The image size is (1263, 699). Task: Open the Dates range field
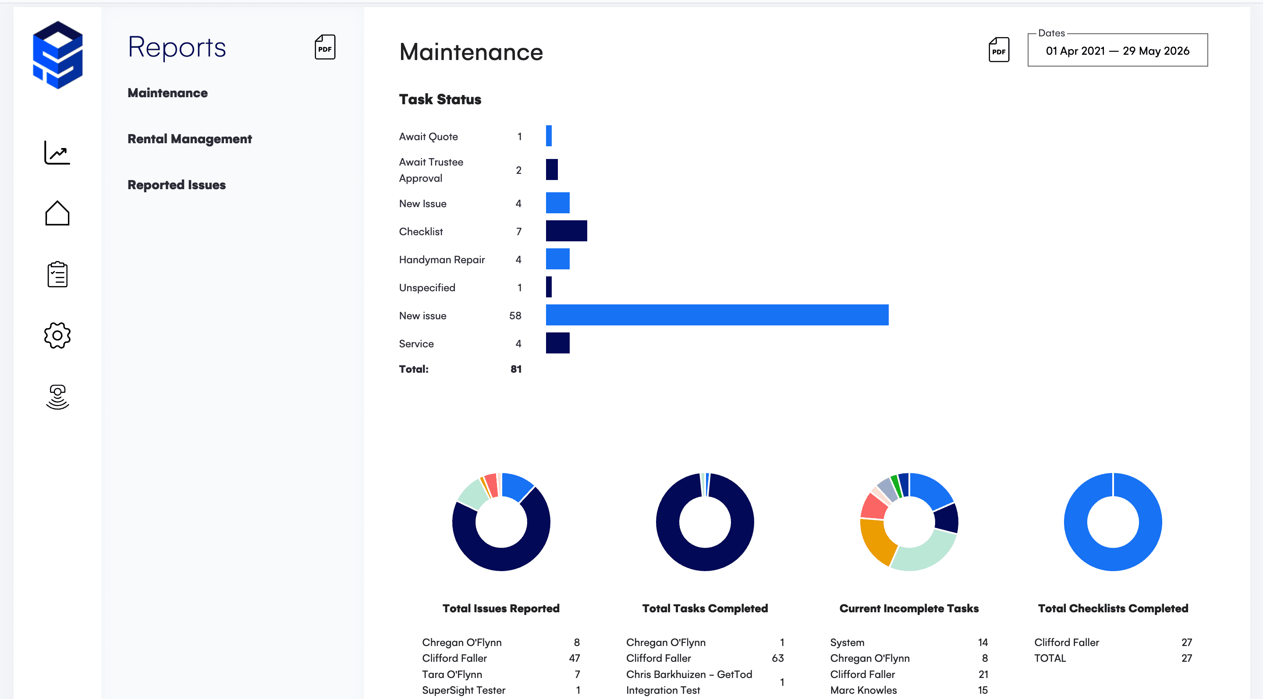1118,50
